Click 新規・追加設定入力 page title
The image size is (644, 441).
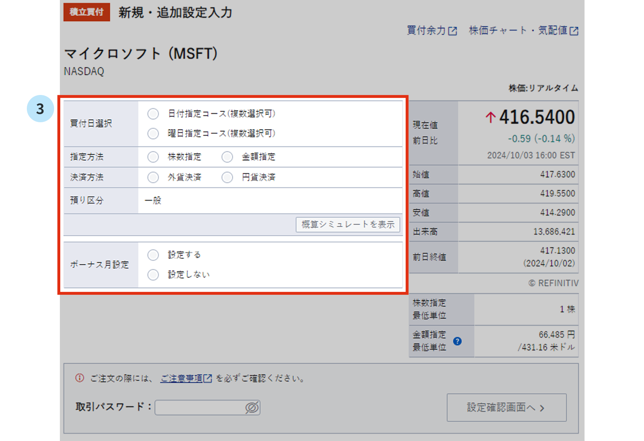tap(175, 12)
